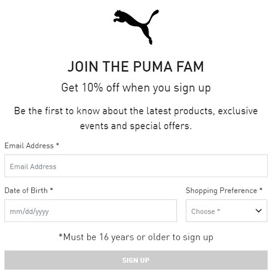Click the 'JOIN THE PUMA FAM' heading
This screenshot has height=275, width=274.
tap(136, 67)
